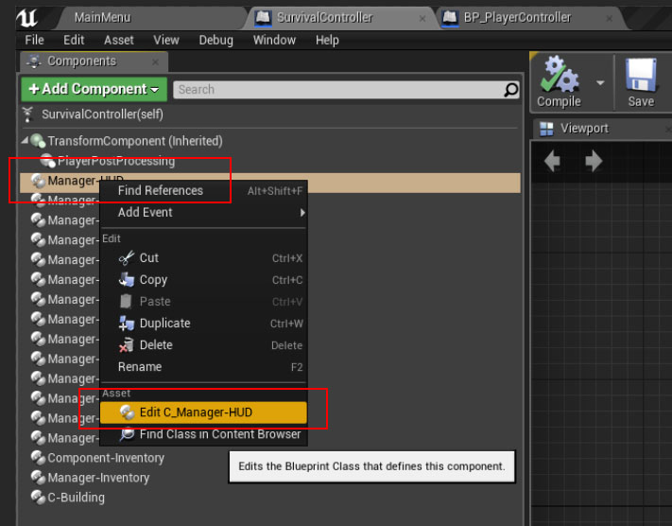The image size is (672, 526).
Task: Open the Compile options dropdown arrow
Action: [x=600, y=82]
